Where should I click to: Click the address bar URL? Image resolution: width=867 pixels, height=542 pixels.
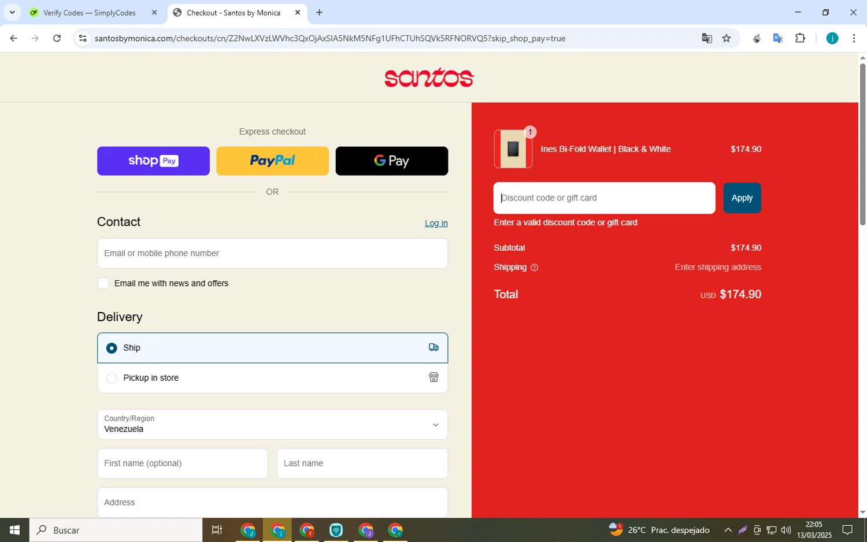(329, 38)
